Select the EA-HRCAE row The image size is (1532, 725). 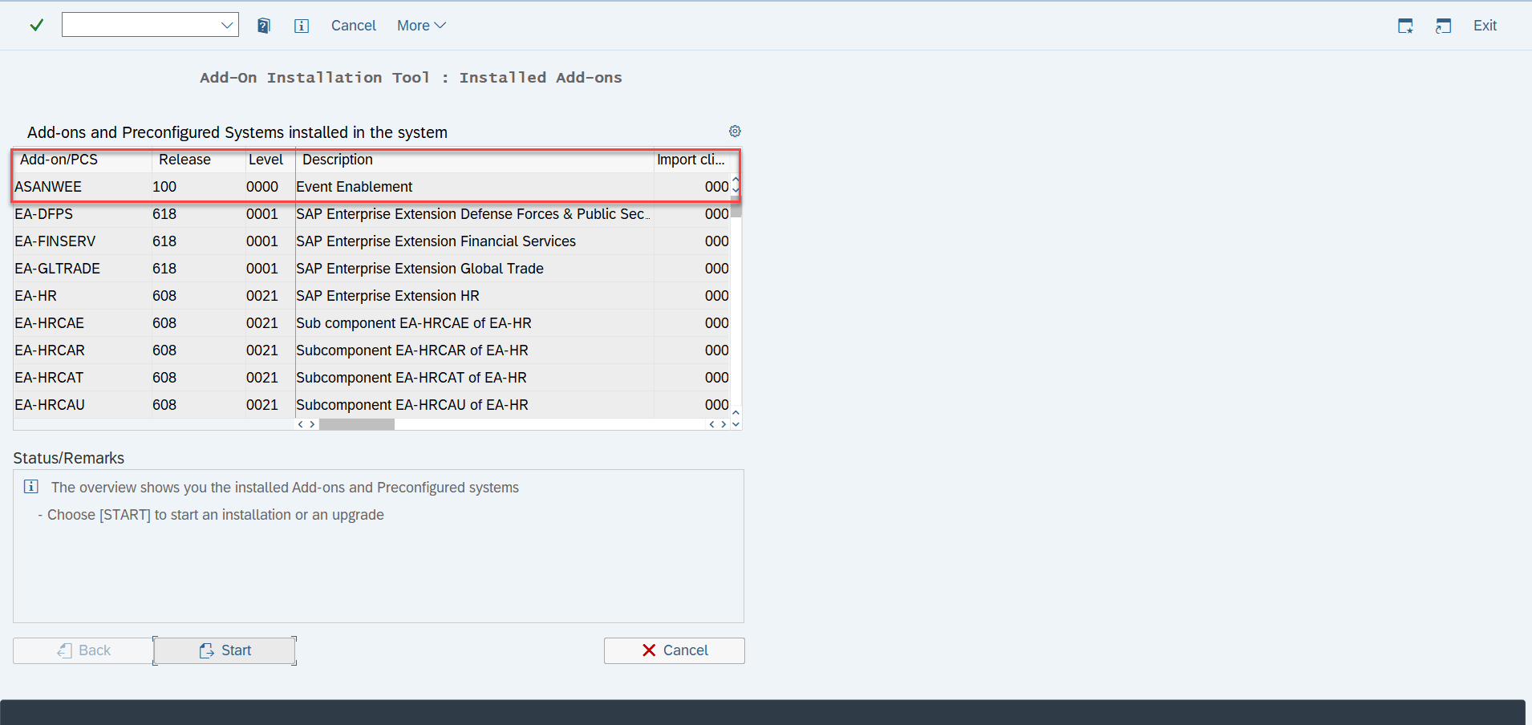[371, 323]
